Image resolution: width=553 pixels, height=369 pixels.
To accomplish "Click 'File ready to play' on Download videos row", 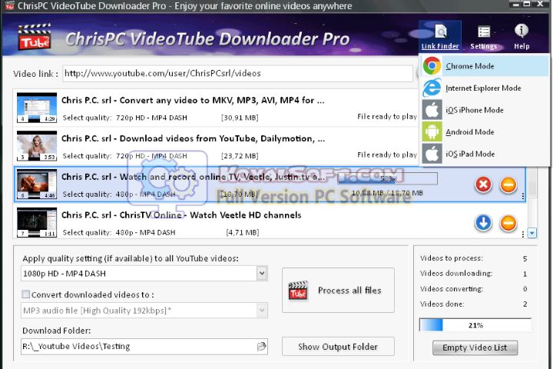I will coord(387,155).
